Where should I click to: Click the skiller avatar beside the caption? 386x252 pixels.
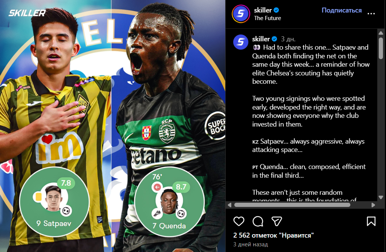(240, 42)
